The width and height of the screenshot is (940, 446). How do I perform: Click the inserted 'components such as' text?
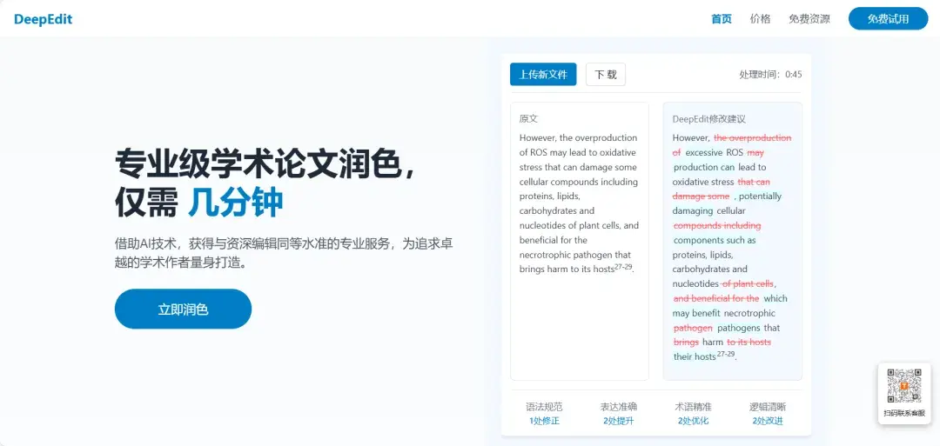tap(715, 240)
